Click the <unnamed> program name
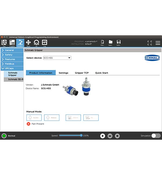Image resolution: width=162 pixels, height=175 pixels. coord(91,41)
